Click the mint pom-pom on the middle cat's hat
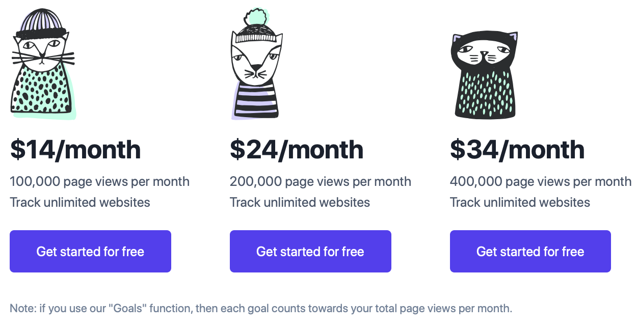 (x=256, y=17)
